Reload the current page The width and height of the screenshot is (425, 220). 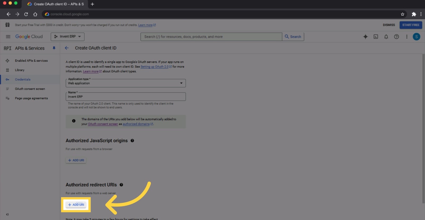[26, 14]
